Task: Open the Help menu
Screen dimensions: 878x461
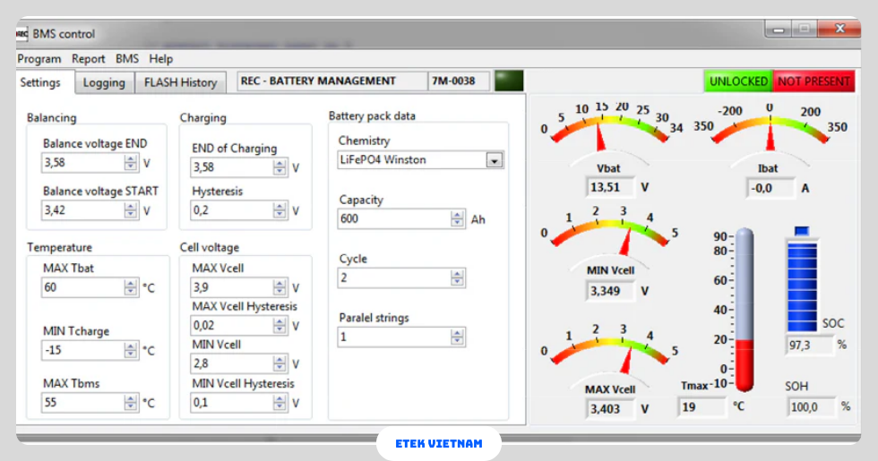Action: [161, 59]
